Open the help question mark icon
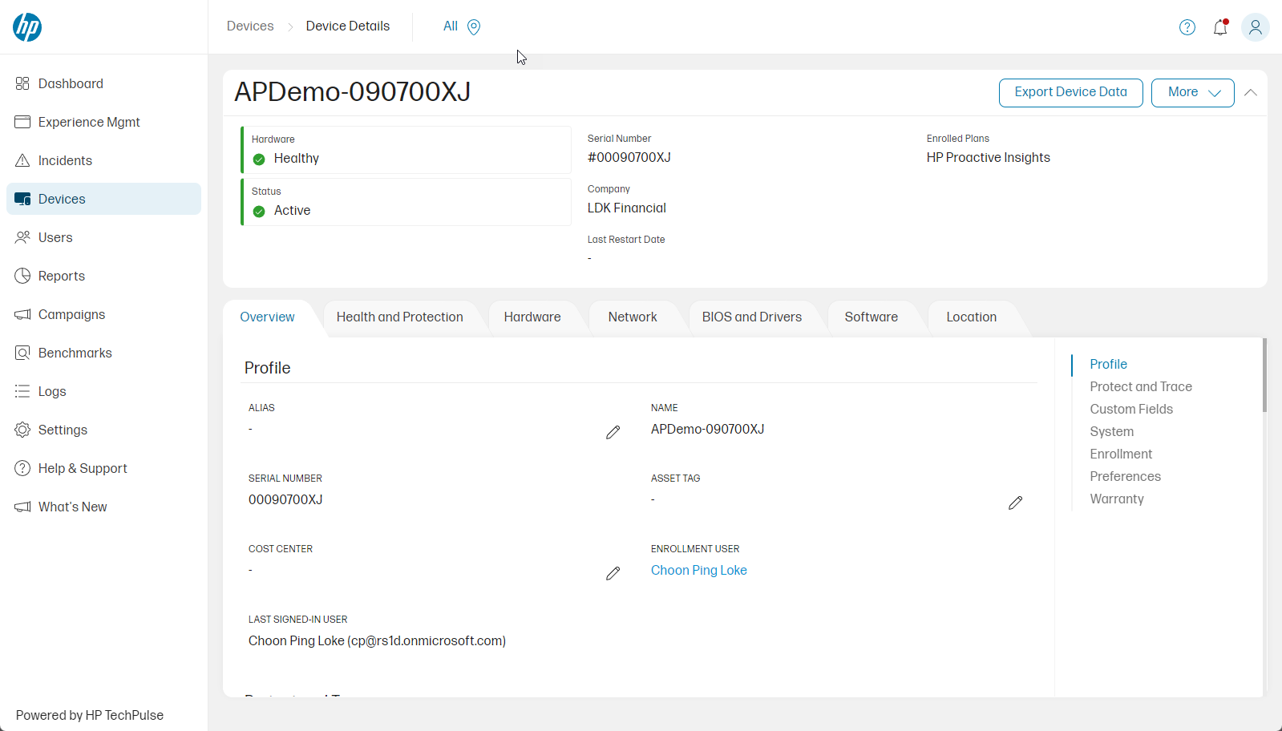 1187,27
